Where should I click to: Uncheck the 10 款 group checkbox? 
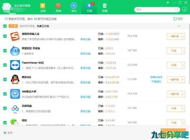5,26
